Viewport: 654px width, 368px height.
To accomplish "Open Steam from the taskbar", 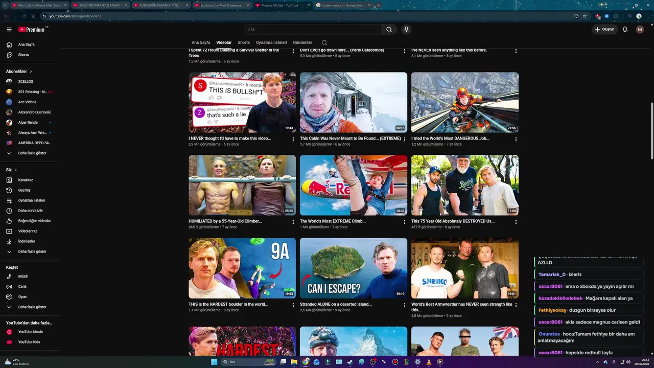I will pyautogui.click(x=350, y=362).
